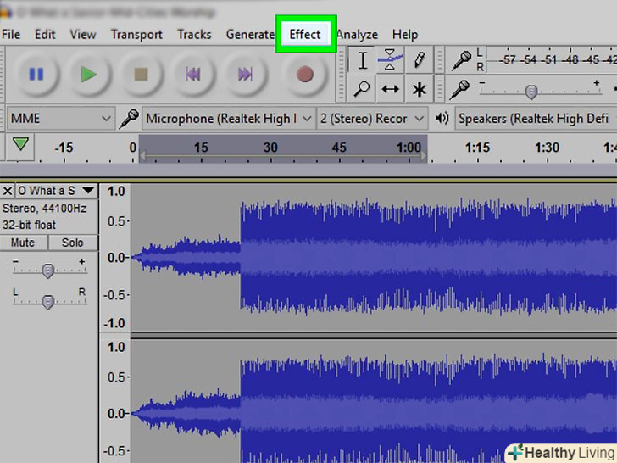Click the '32-bit float' track info text
Image resolution: width=617 pixels, height=463 pixels.
pos(29,225)
